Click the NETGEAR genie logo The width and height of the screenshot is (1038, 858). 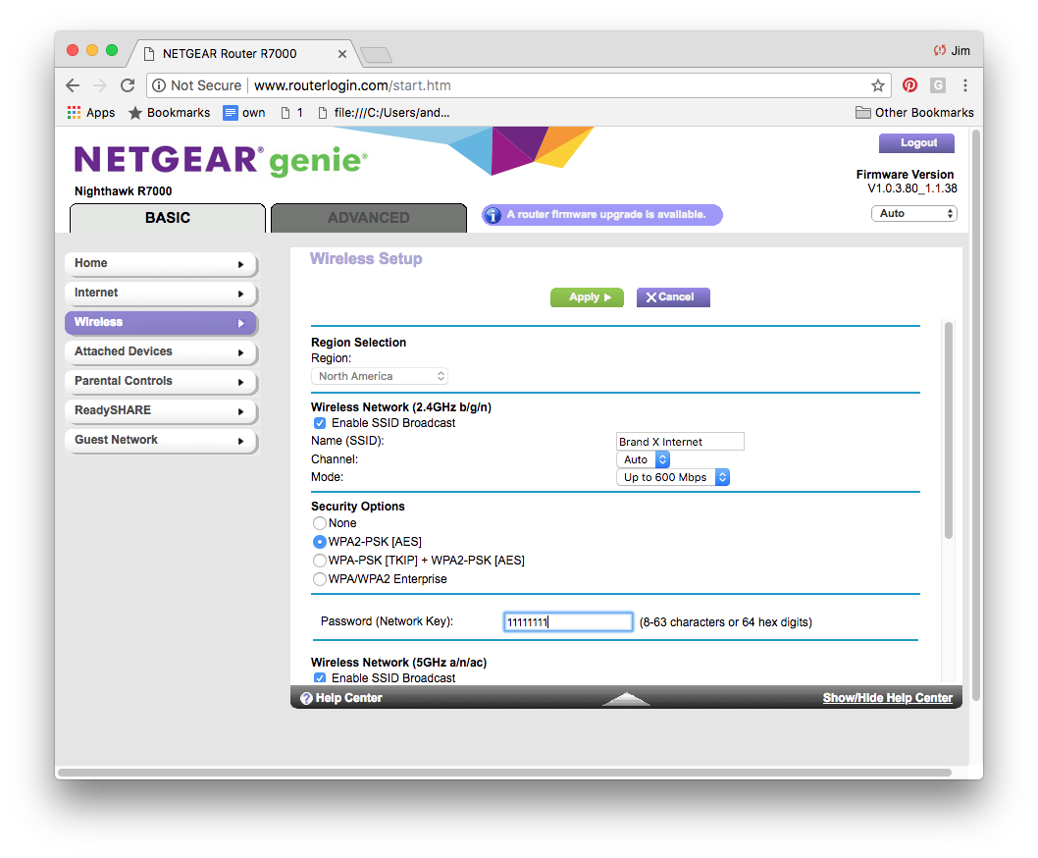(221, 160)
